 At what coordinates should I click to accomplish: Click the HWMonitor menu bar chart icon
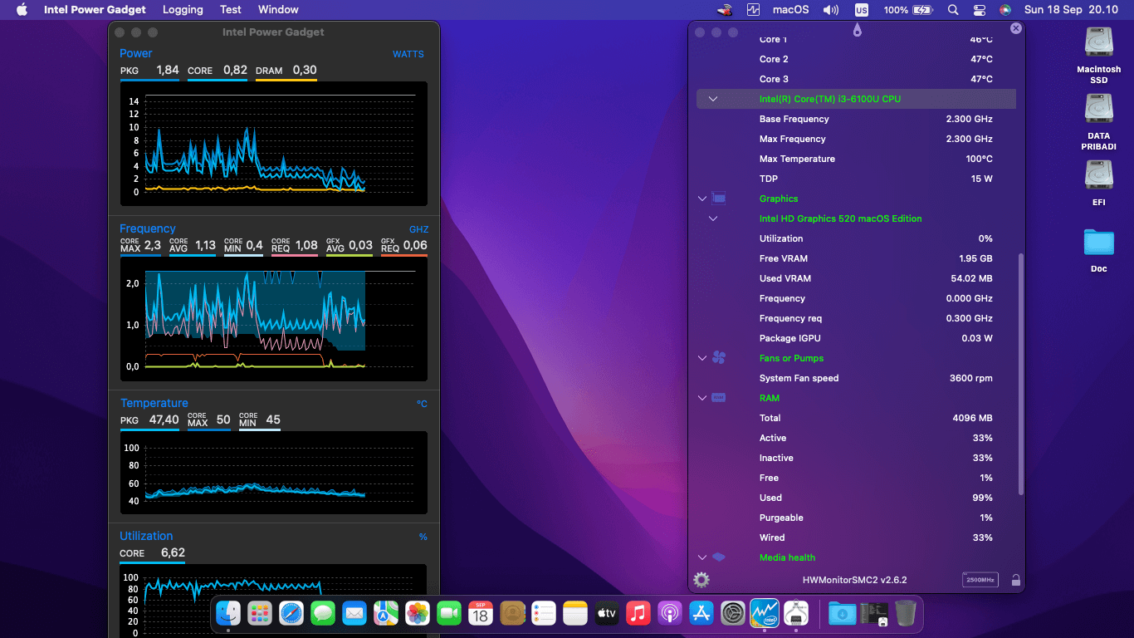click(753, 10)
